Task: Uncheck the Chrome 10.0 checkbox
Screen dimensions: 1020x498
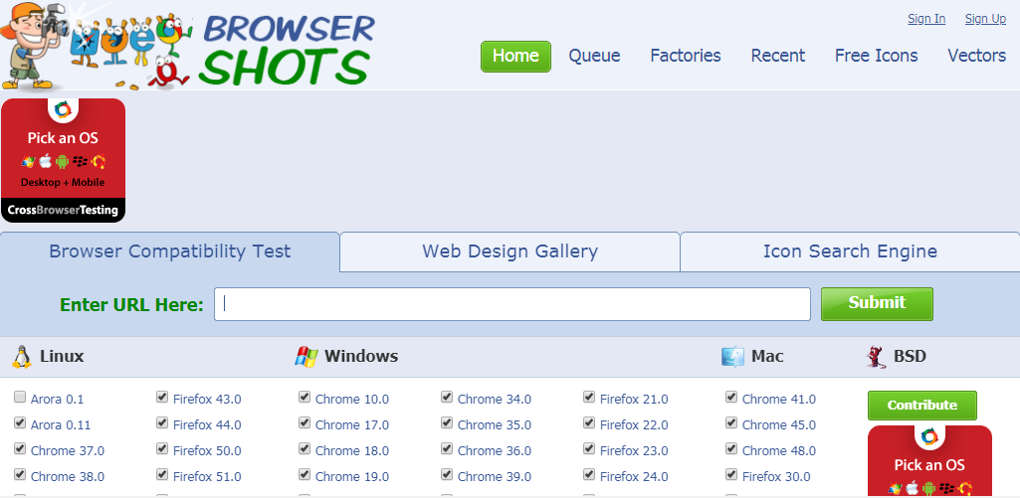Action: [x=305, y=397]
